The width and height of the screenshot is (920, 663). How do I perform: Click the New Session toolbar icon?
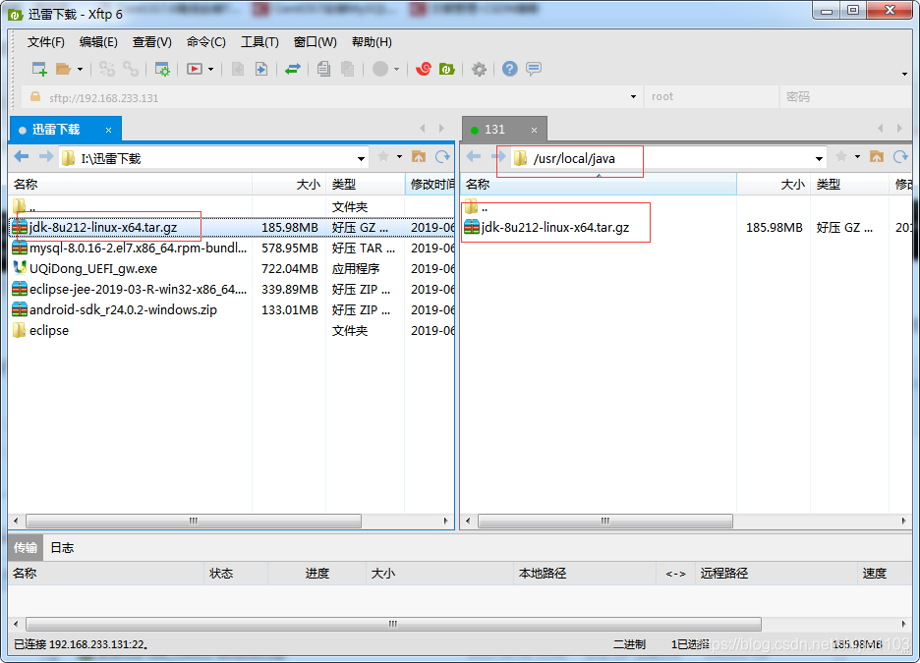[39, 69]
